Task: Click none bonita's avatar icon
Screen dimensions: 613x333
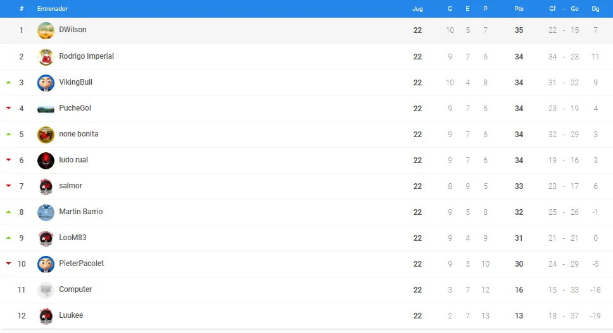Action: click(x=46, y=135)
